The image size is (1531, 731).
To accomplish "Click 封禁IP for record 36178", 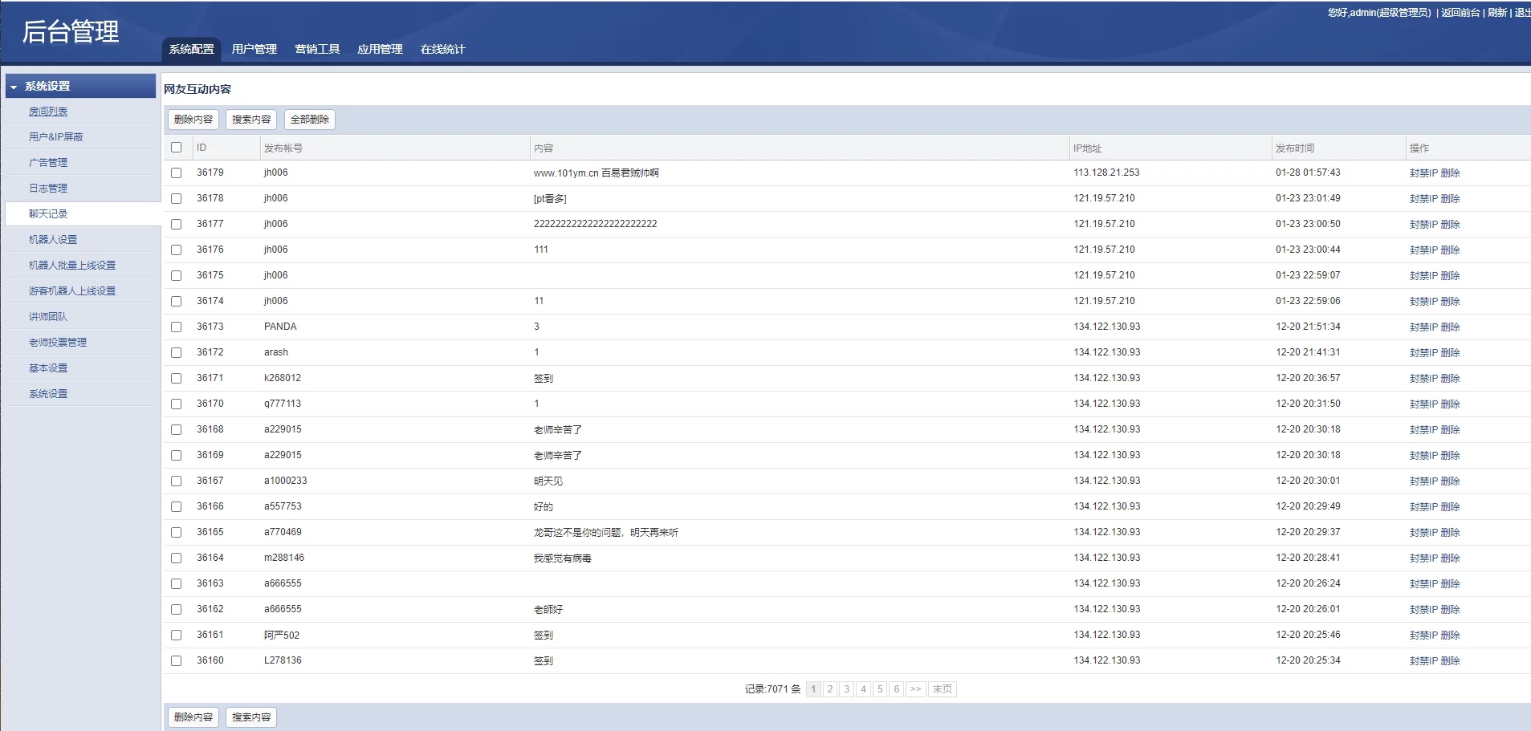I will [1423, 199].
